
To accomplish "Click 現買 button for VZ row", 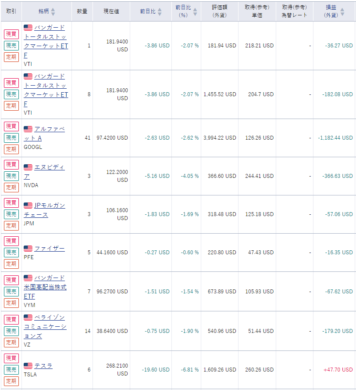I will click(x=11, y=319).
